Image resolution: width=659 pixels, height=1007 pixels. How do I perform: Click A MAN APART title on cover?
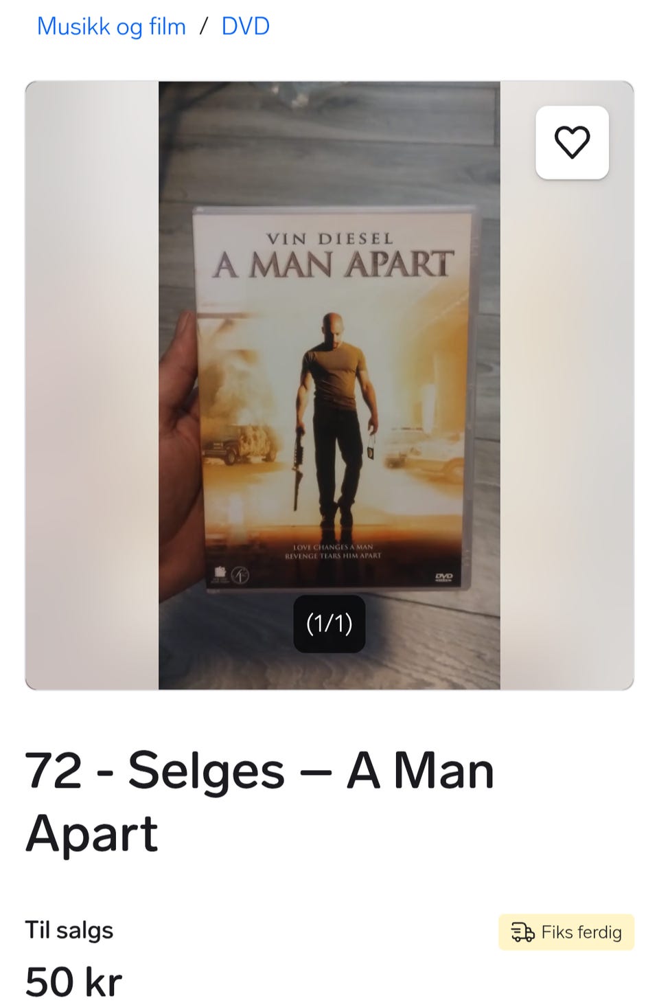tap(333, 264)
